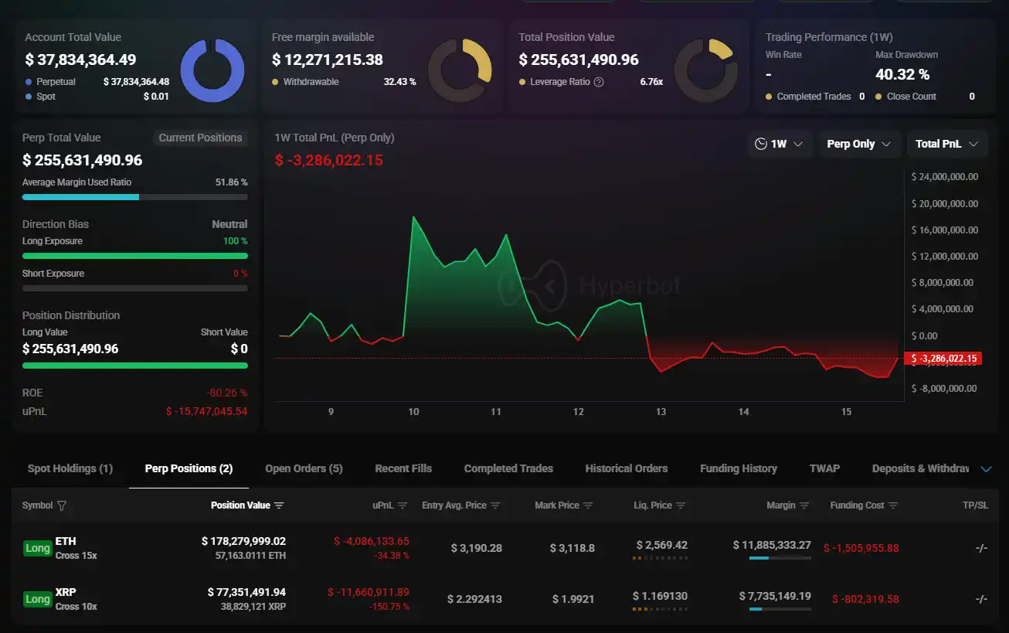
Task: Click ETH uPnL -4,086,133.65
Action: point(372,541)
